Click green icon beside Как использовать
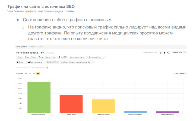 42,53
